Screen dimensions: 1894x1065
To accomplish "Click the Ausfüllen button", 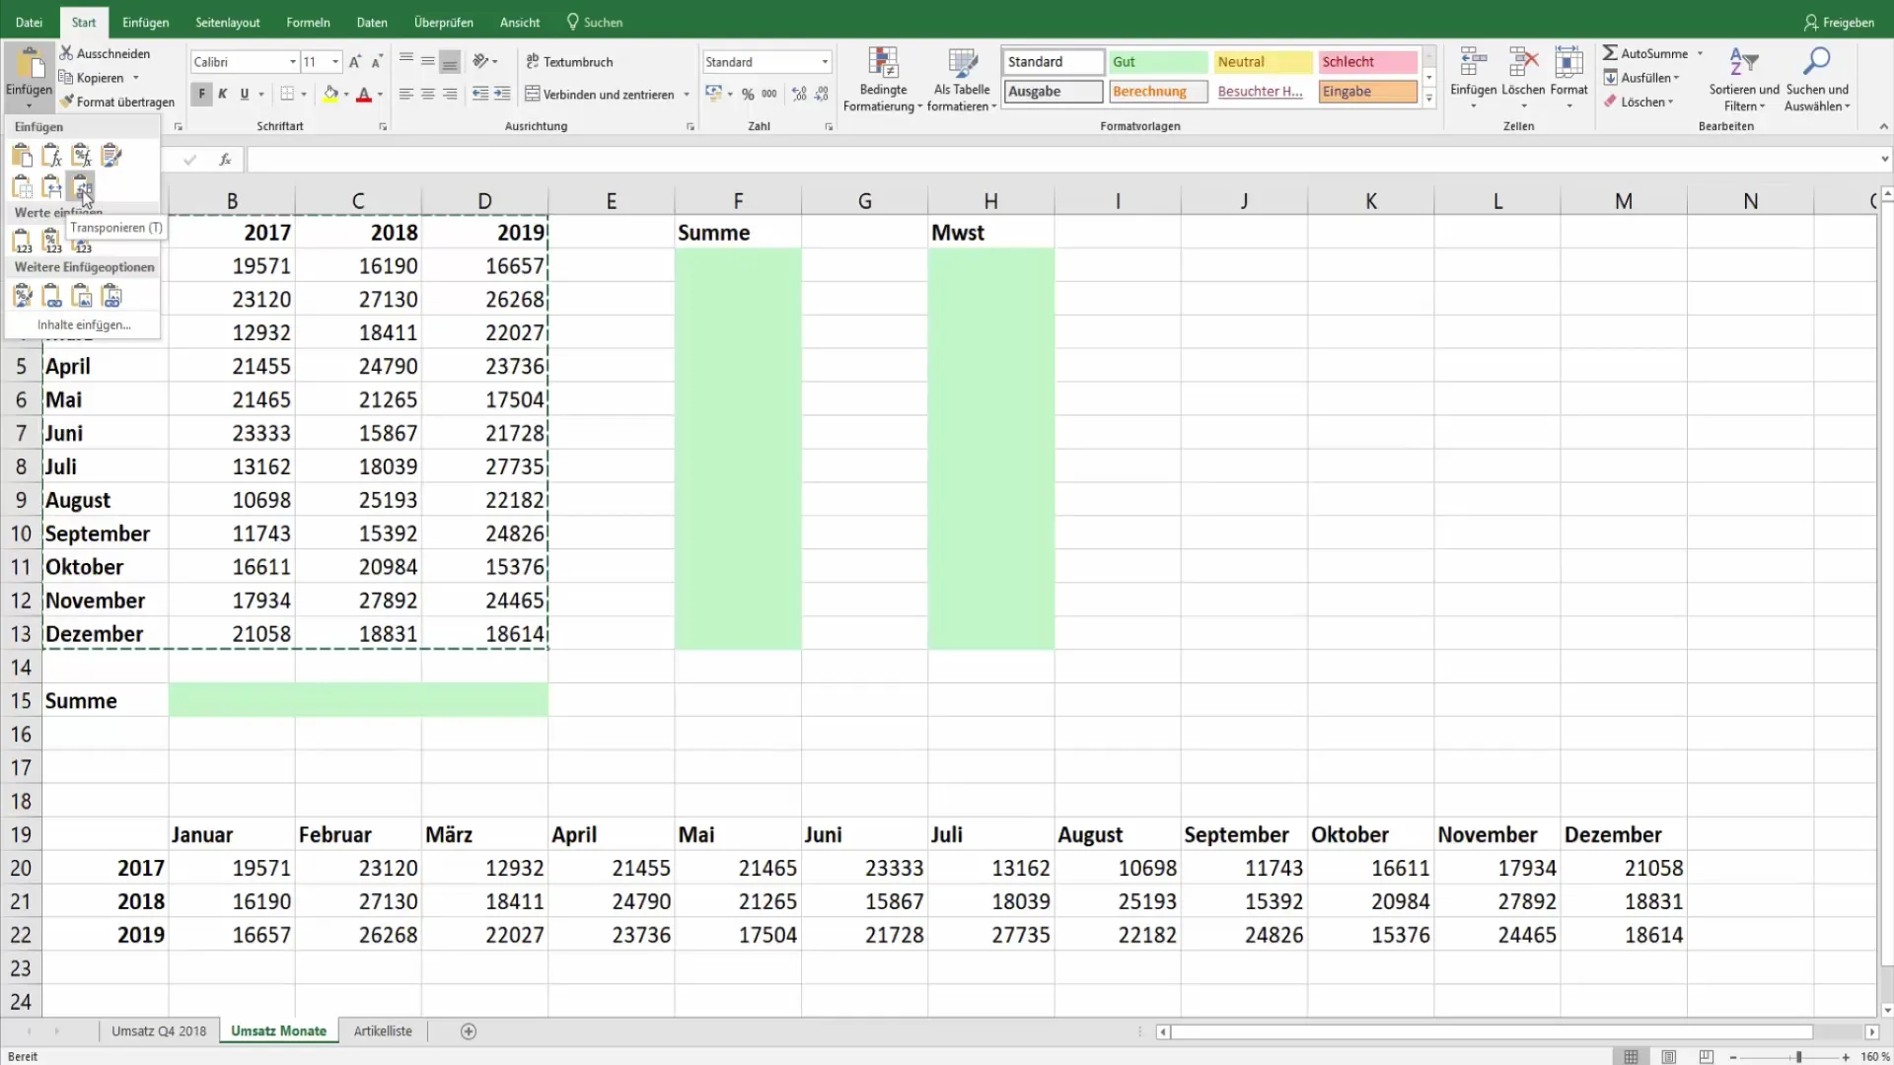I will point(1641,77).
